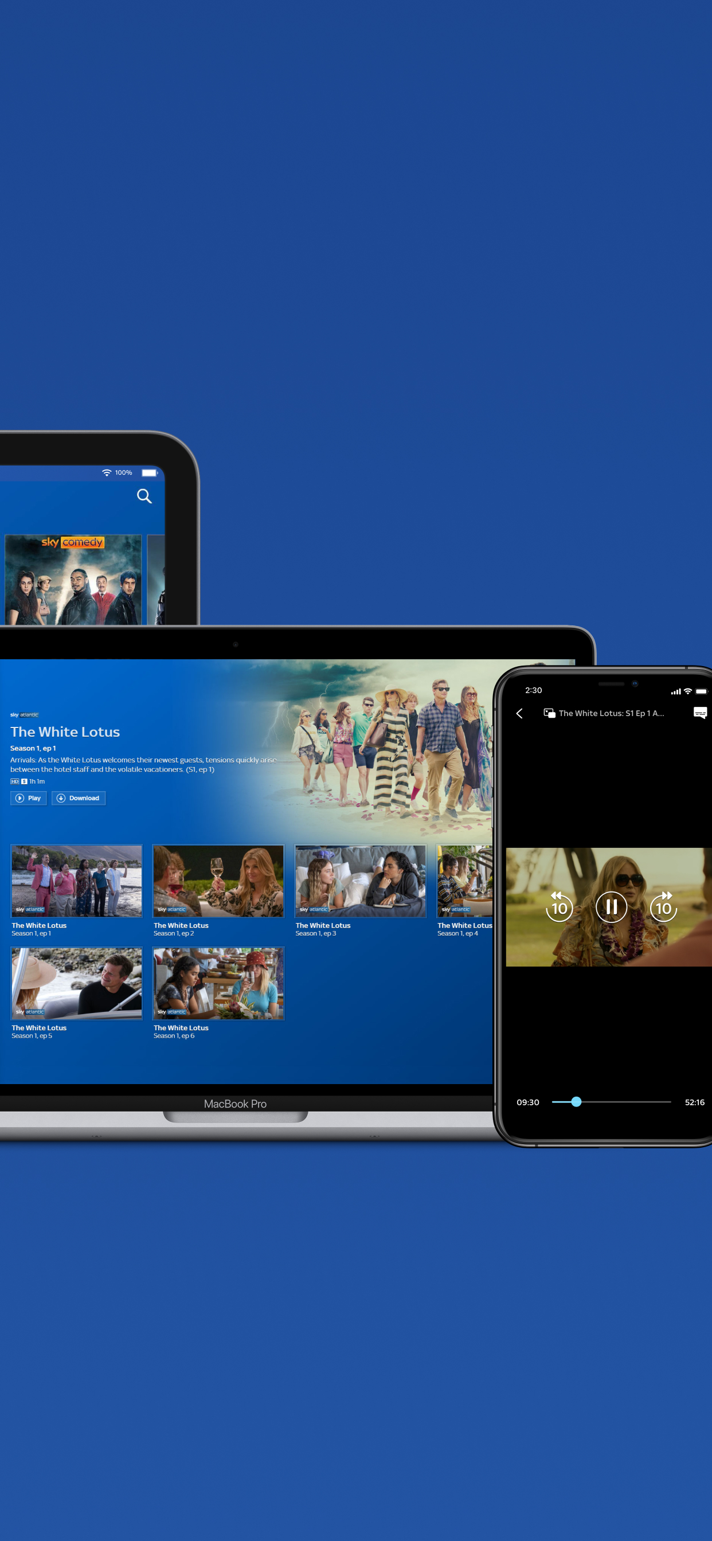This screenshot has width=712, height=1541.
Task: Click the 'Season 1, ep 3' caption text
Action: [x=315, y=933]
